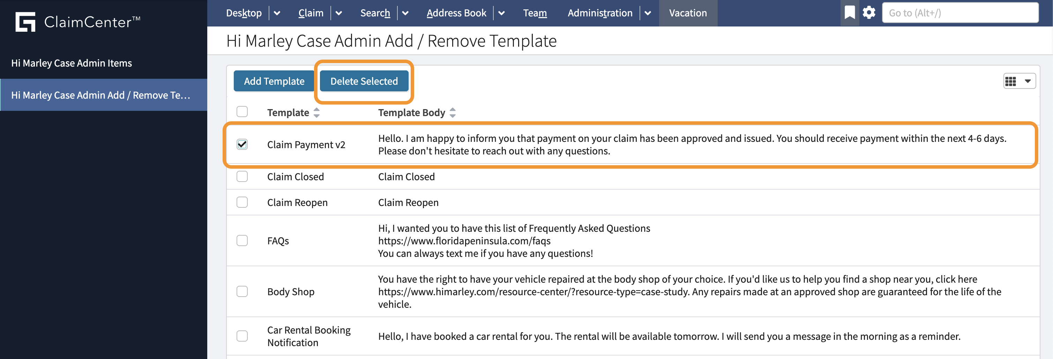Screen dimensions: 1053x359
Task: Switch to the Vacation tab
Action: (x=688, y=13)
